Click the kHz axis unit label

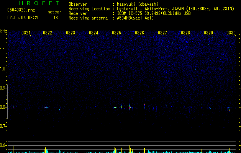3,31
